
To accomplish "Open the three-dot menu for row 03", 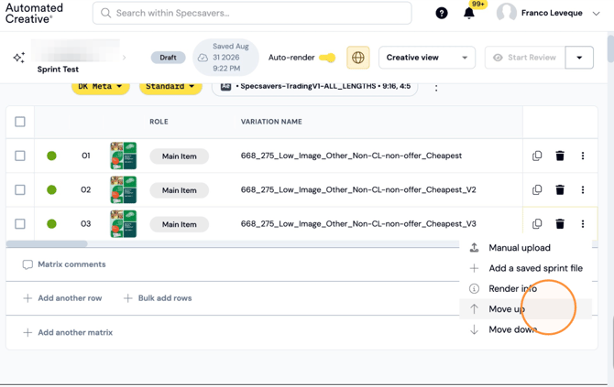I will 583,223.
